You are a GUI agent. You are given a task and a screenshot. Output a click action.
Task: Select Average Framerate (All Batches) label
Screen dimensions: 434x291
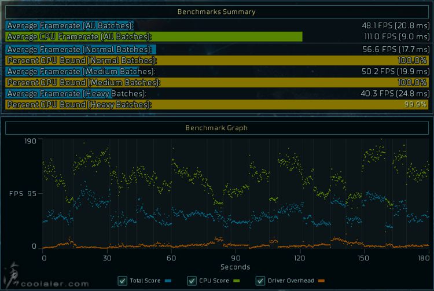coord(70,25)
